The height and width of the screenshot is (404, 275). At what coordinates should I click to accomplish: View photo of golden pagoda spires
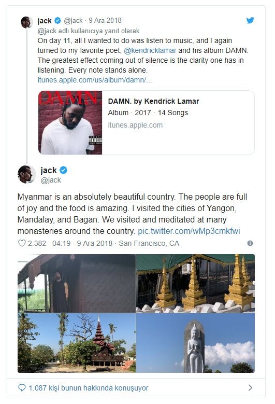pyautogui.click(x=196, y=283)
